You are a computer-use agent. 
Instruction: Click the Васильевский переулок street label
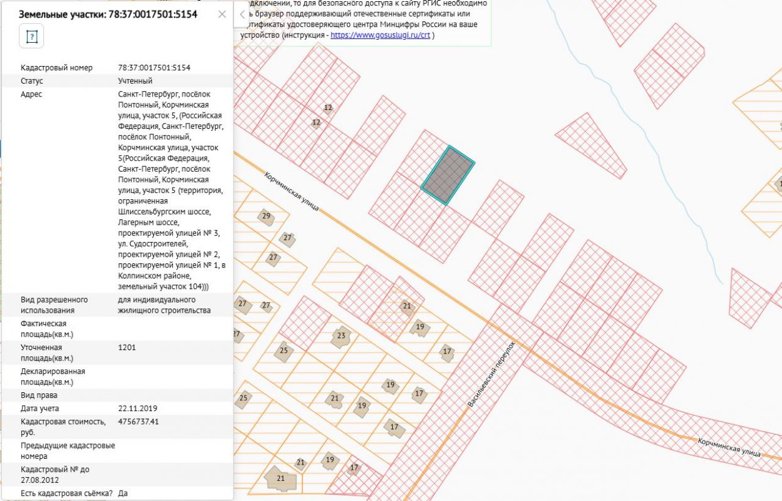pos(491,375)
